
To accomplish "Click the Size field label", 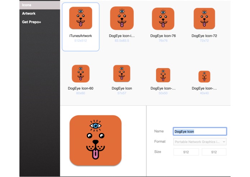I will pyautogui.click(x=158, y=152).
